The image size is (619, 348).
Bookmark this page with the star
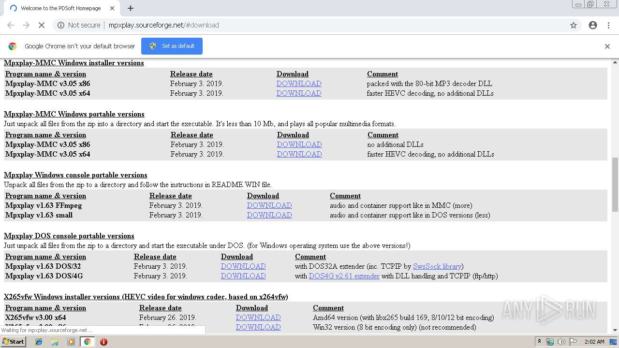[x=574, y=25]
